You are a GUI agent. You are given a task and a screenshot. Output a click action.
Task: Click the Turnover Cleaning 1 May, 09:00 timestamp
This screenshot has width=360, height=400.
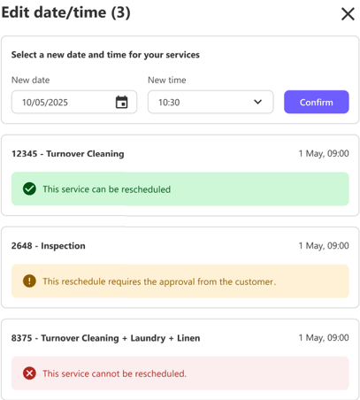324,153
